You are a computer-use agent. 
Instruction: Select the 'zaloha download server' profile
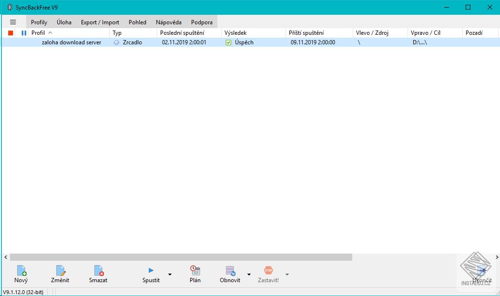point(71,42)
